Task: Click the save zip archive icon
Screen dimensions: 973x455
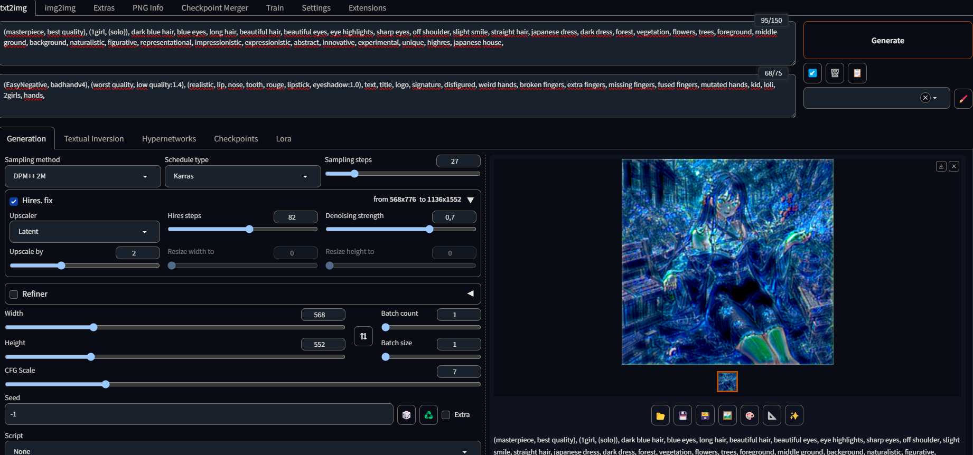Action: point(705,415)
